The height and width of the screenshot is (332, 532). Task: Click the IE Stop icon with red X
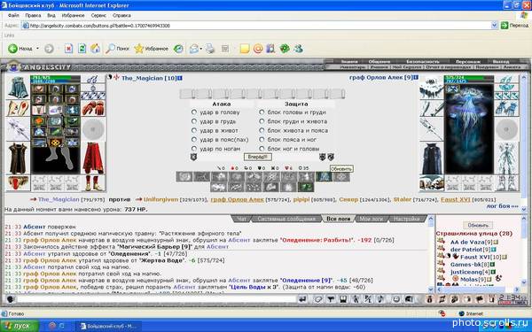click(x=68, y=49)
